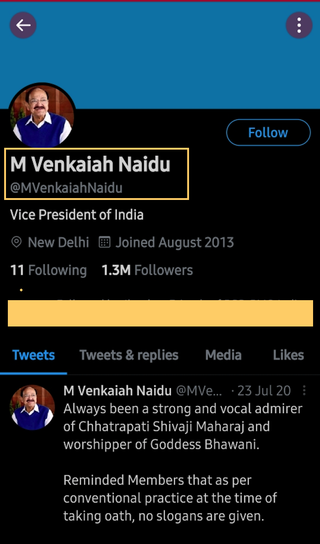Tap the Vice President of India bio
Viewport: 320px width, 544px height.
pos(77,215)
